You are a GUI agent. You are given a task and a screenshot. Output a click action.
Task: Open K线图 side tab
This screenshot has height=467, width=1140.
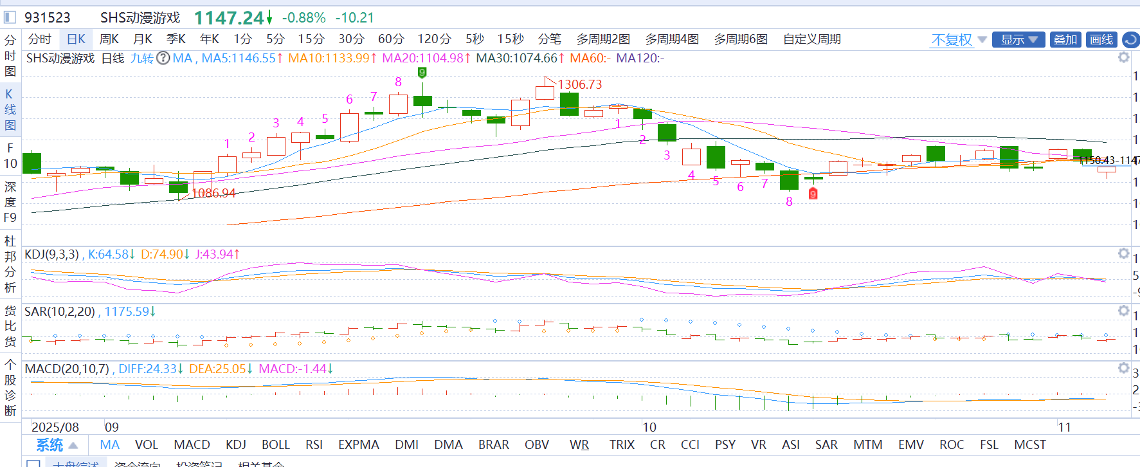10,109
